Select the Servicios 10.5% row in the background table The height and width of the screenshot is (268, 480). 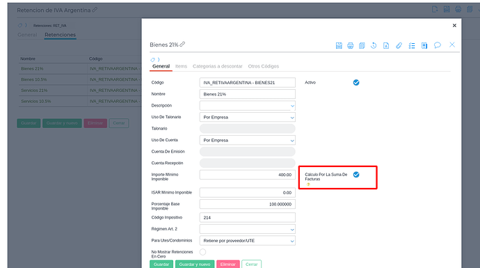coord(80,102)
